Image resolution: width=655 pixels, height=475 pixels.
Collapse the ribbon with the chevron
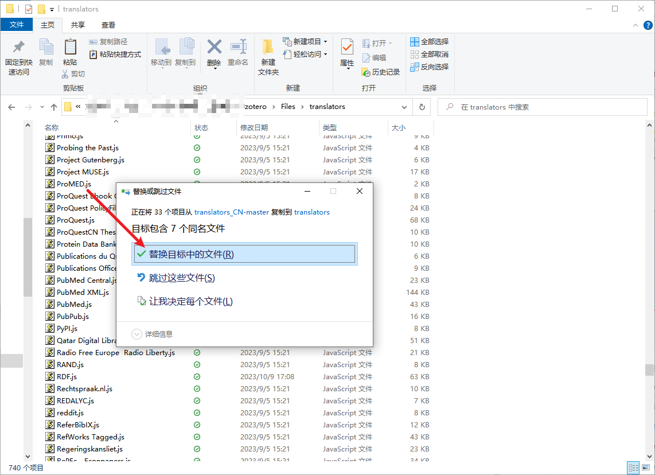635,25
